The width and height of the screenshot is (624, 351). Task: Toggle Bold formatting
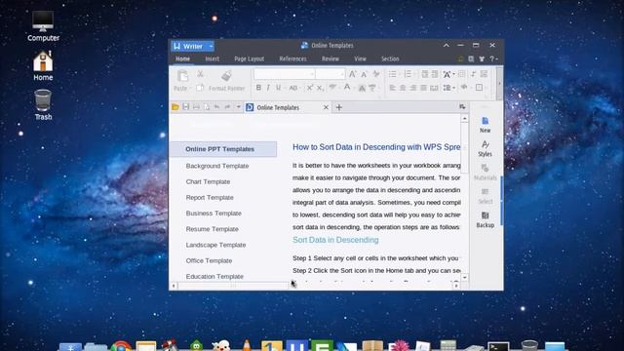258,88
